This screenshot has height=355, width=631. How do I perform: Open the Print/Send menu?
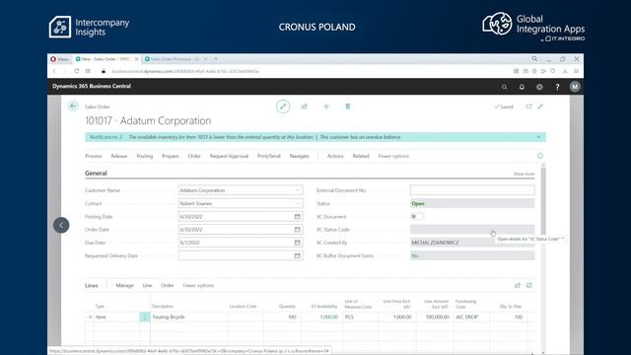[x=269, y=156]
